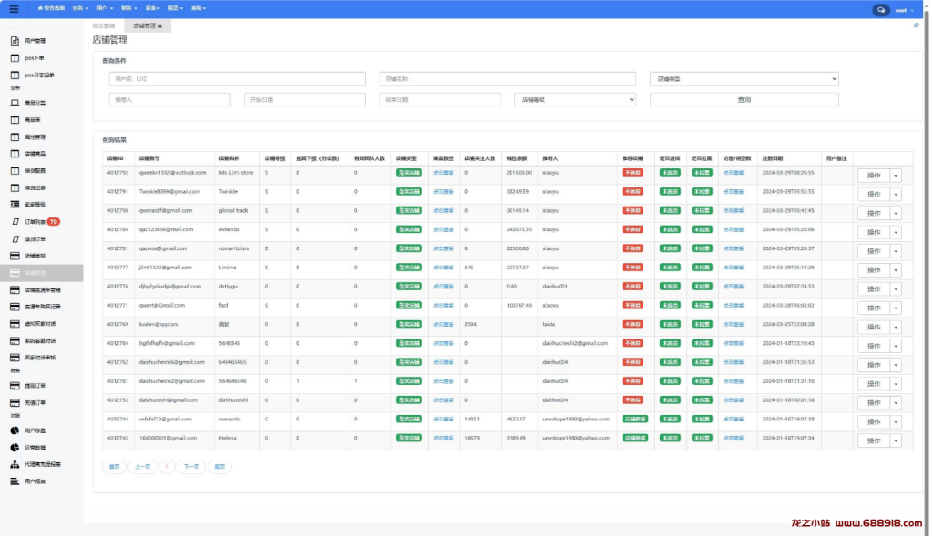Open 卖家等级 via its list icon

pos(15,205)
